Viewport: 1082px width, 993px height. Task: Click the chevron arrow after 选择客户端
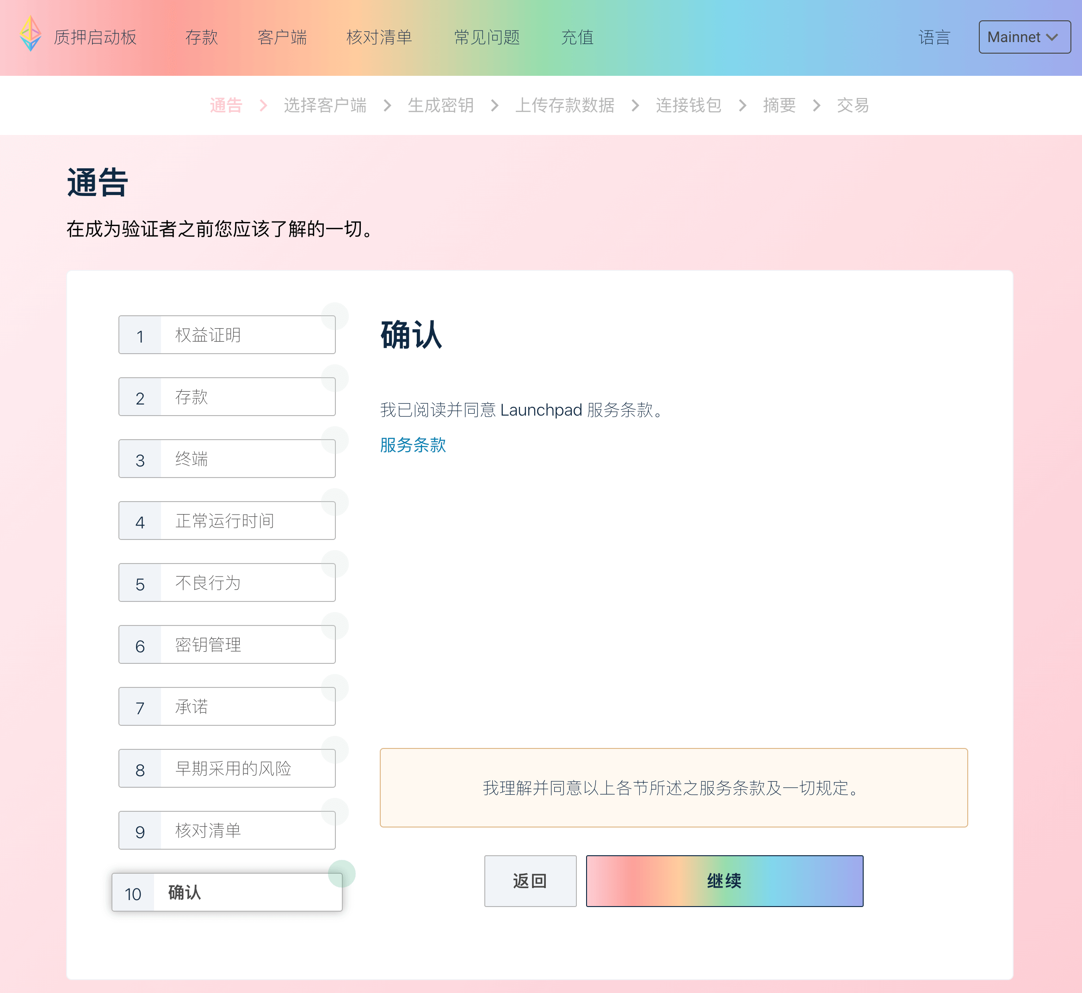(x=387, y=105)
